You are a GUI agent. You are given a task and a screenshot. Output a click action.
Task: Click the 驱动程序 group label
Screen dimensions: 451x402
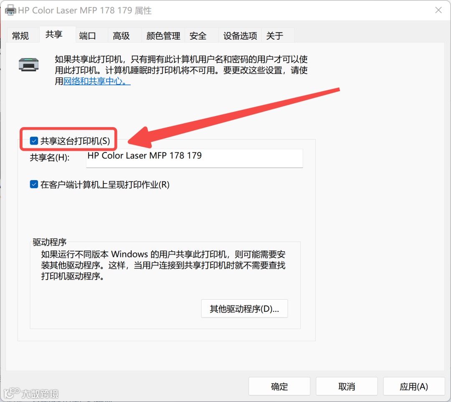click(x=49, y=242)
